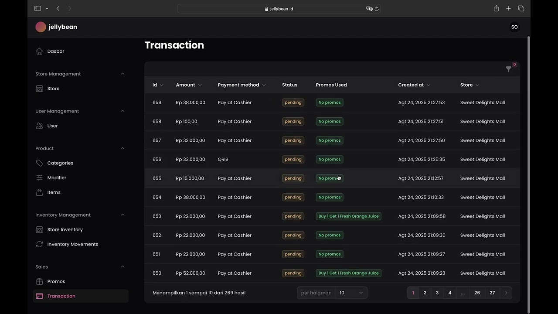Collapse the Sales section

(x=122, y=266)
